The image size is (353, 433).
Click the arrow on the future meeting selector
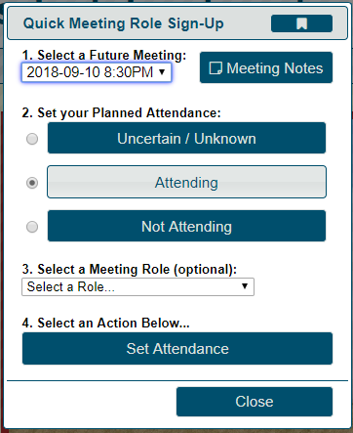tap(162, 72)
